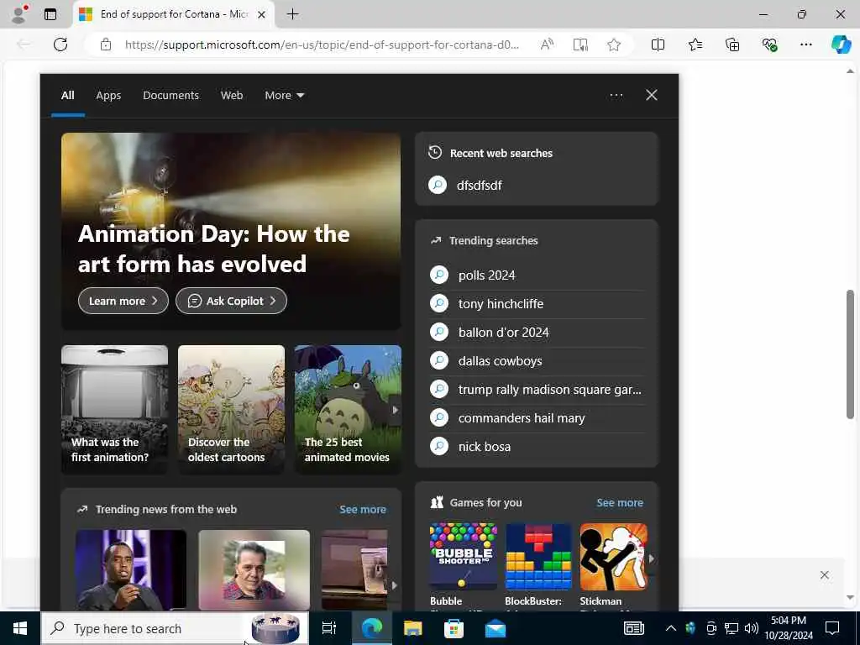Search trending ballon d'or 2024
This screenshot has height=645, width=860.
(x=537, y=332)
